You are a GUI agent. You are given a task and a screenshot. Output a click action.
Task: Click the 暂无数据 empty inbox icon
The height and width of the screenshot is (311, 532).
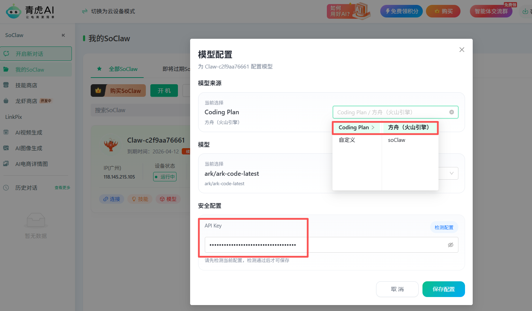(36, 221)
